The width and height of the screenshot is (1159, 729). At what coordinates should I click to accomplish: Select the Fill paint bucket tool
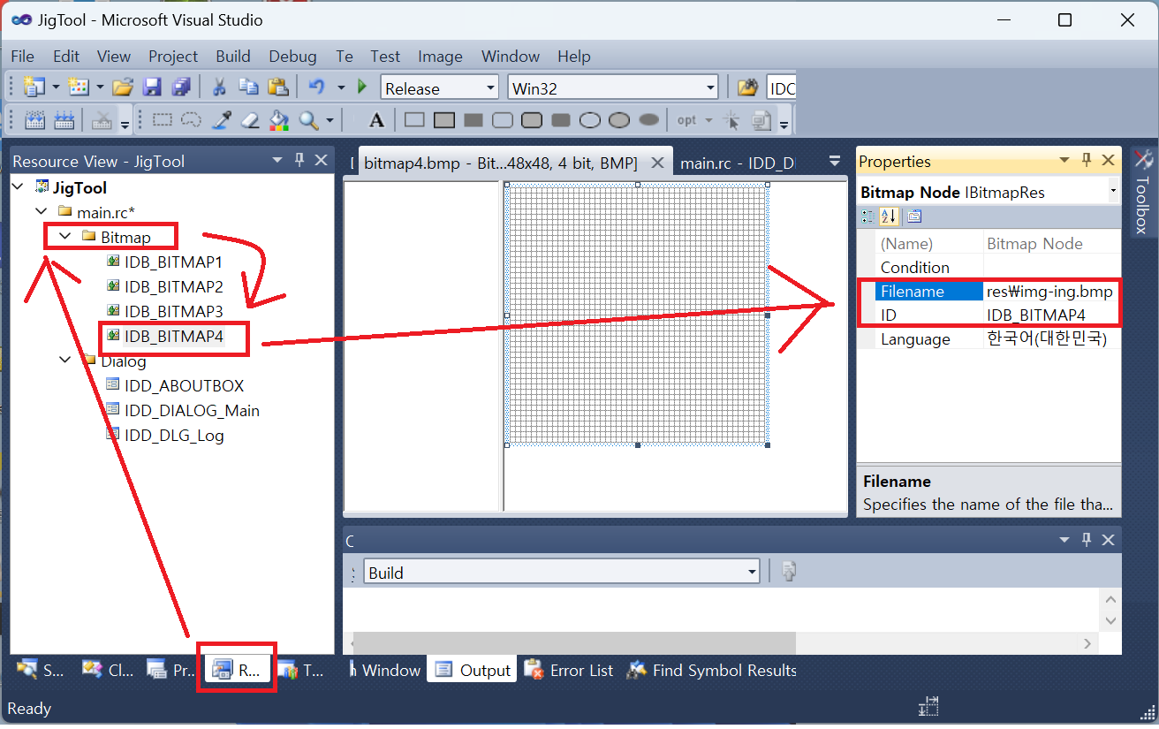[279, 120]
